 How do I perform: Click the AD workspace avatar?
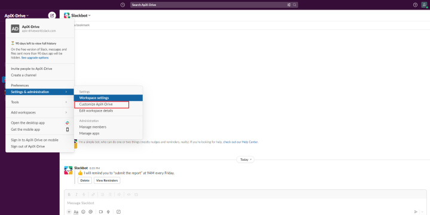15,29
